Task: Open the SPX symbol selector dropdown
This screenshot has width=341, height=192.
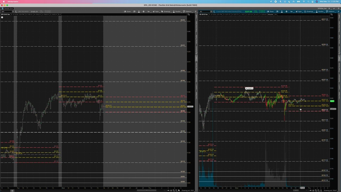Action: pos(13,11)
